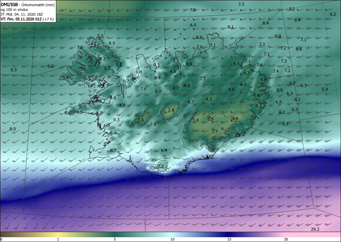
Task: Click the color scale label '10'
Action: coord(173,239)
